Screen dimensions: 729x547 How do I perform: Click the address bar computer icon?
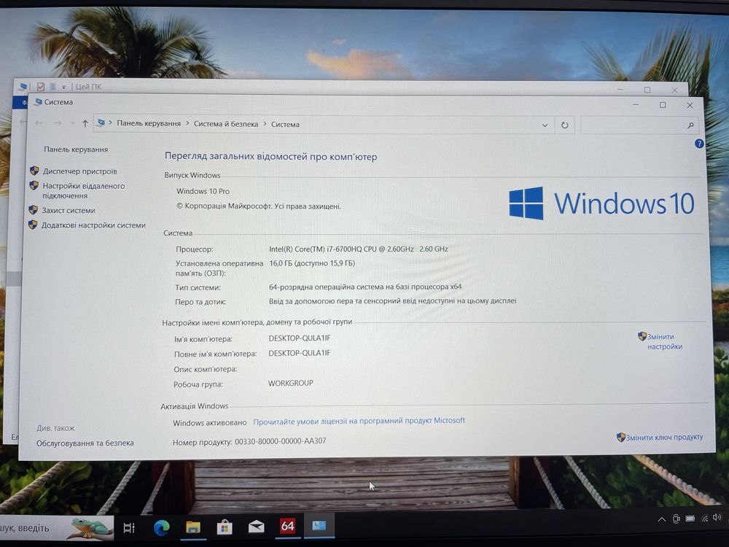[x=101, y=123]
